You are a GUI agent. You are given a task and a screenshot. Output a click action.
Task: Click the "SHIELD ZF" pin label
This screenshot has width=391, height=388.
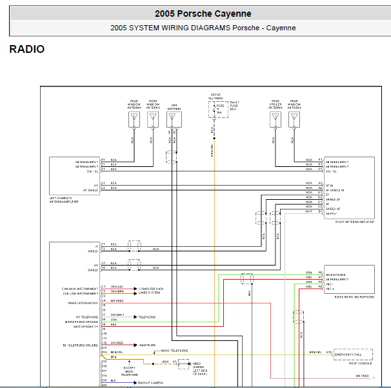click(333, 200)
